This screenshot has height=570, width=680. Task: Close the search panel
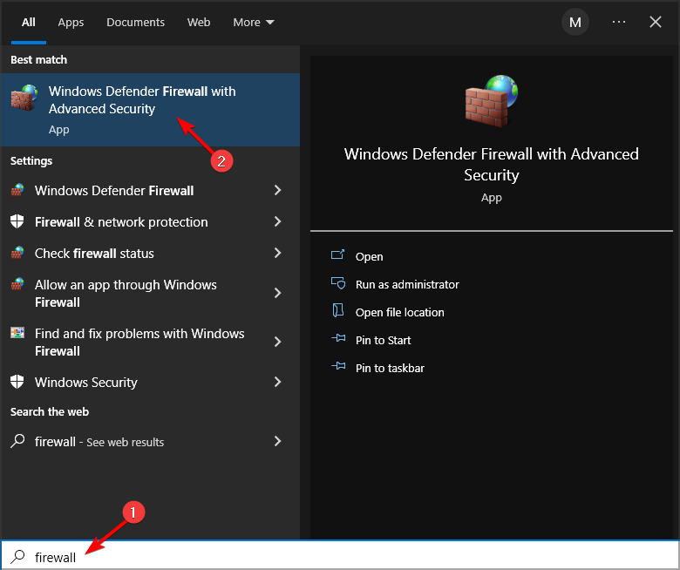point(656,22)
